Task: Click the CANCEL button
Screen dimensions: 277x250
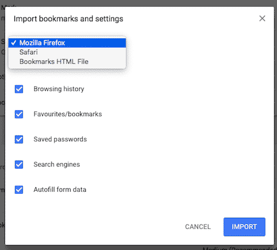Action: 197,227
